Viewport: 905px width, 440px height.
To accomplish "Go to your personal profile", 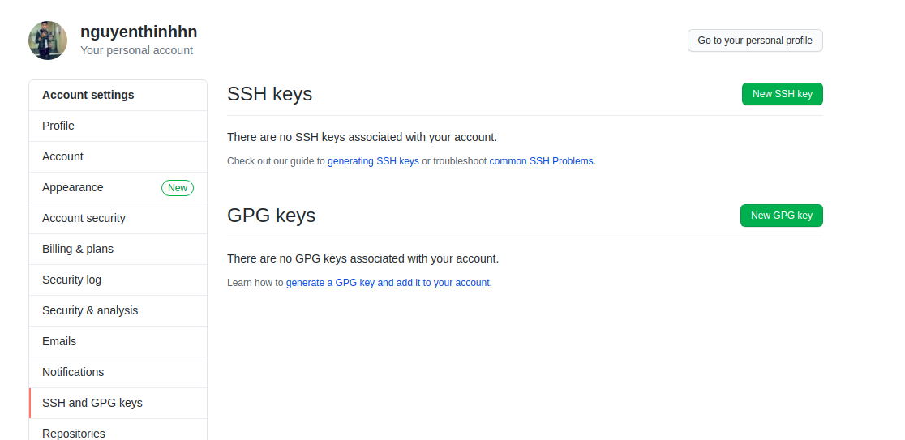I will click(x=754, y=41).
